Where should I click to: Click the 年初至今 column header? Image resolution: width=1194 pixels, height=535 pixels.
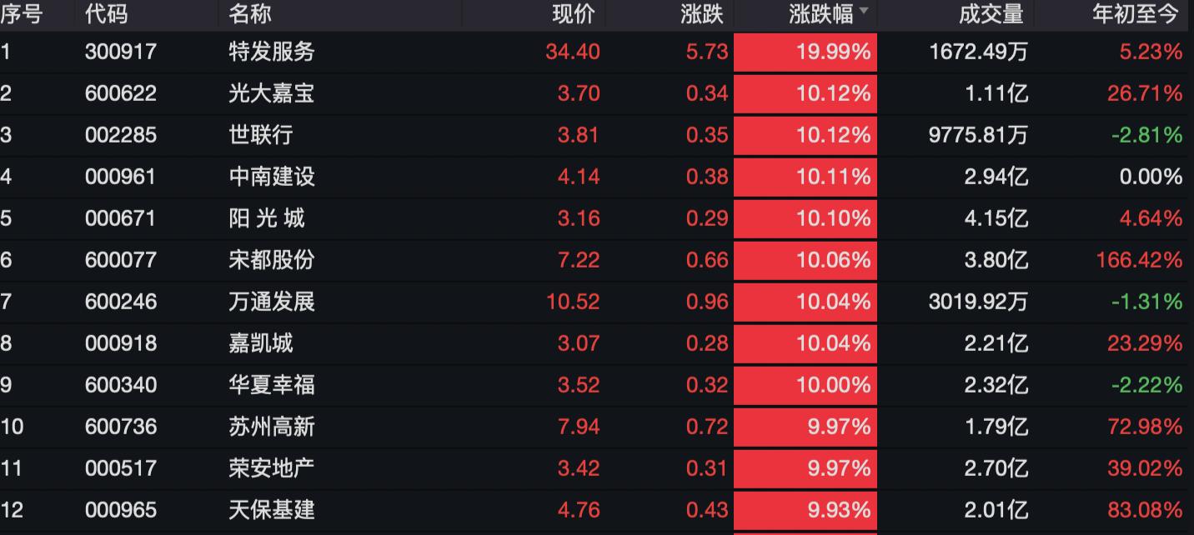coord(1136,13)
